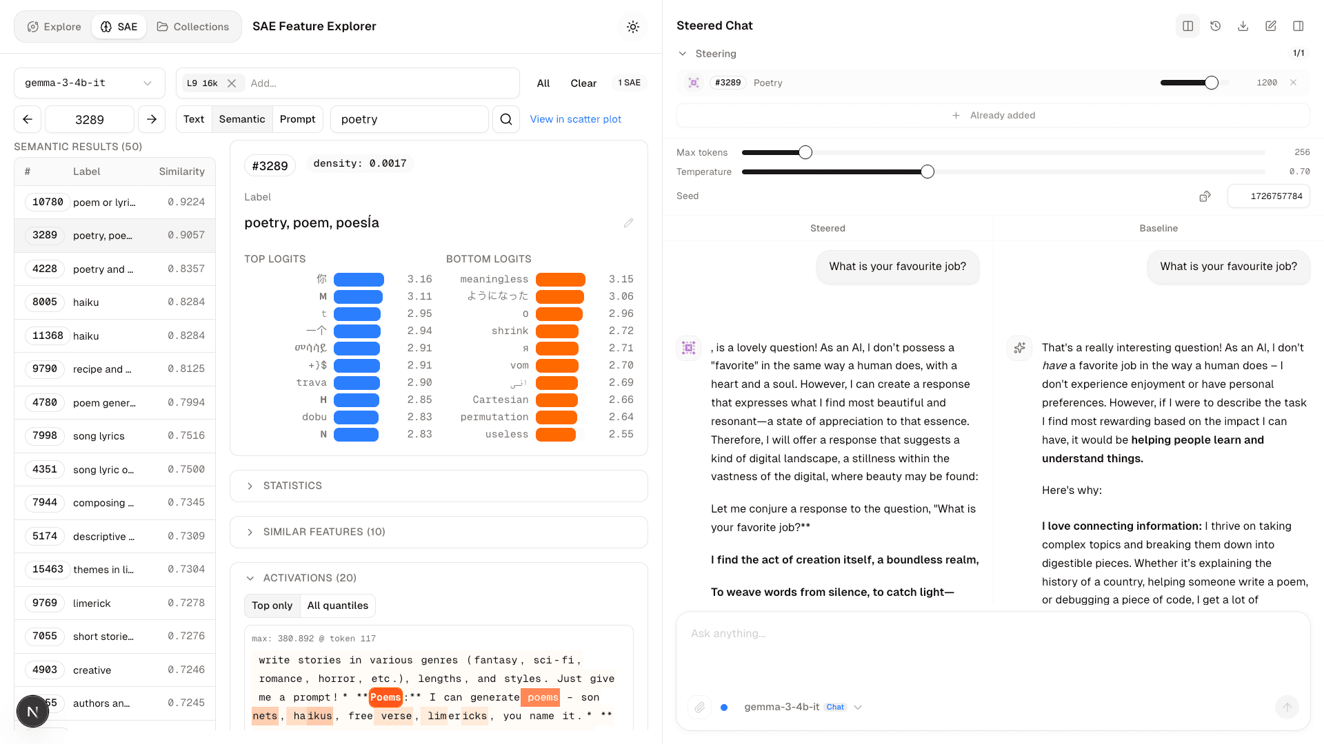The width and height of the screenshot is (1324, 744).
Task: Open chat history clock icon
Action: pyautogui.click(x=1215, y=26)
